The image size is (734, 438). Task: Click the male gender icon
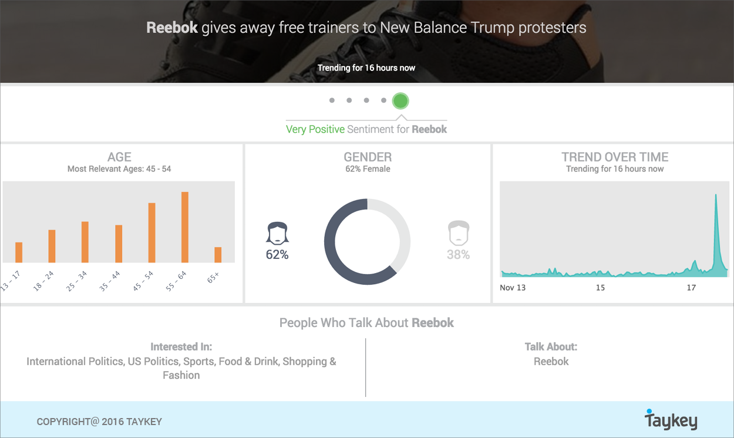click(458, 233)
